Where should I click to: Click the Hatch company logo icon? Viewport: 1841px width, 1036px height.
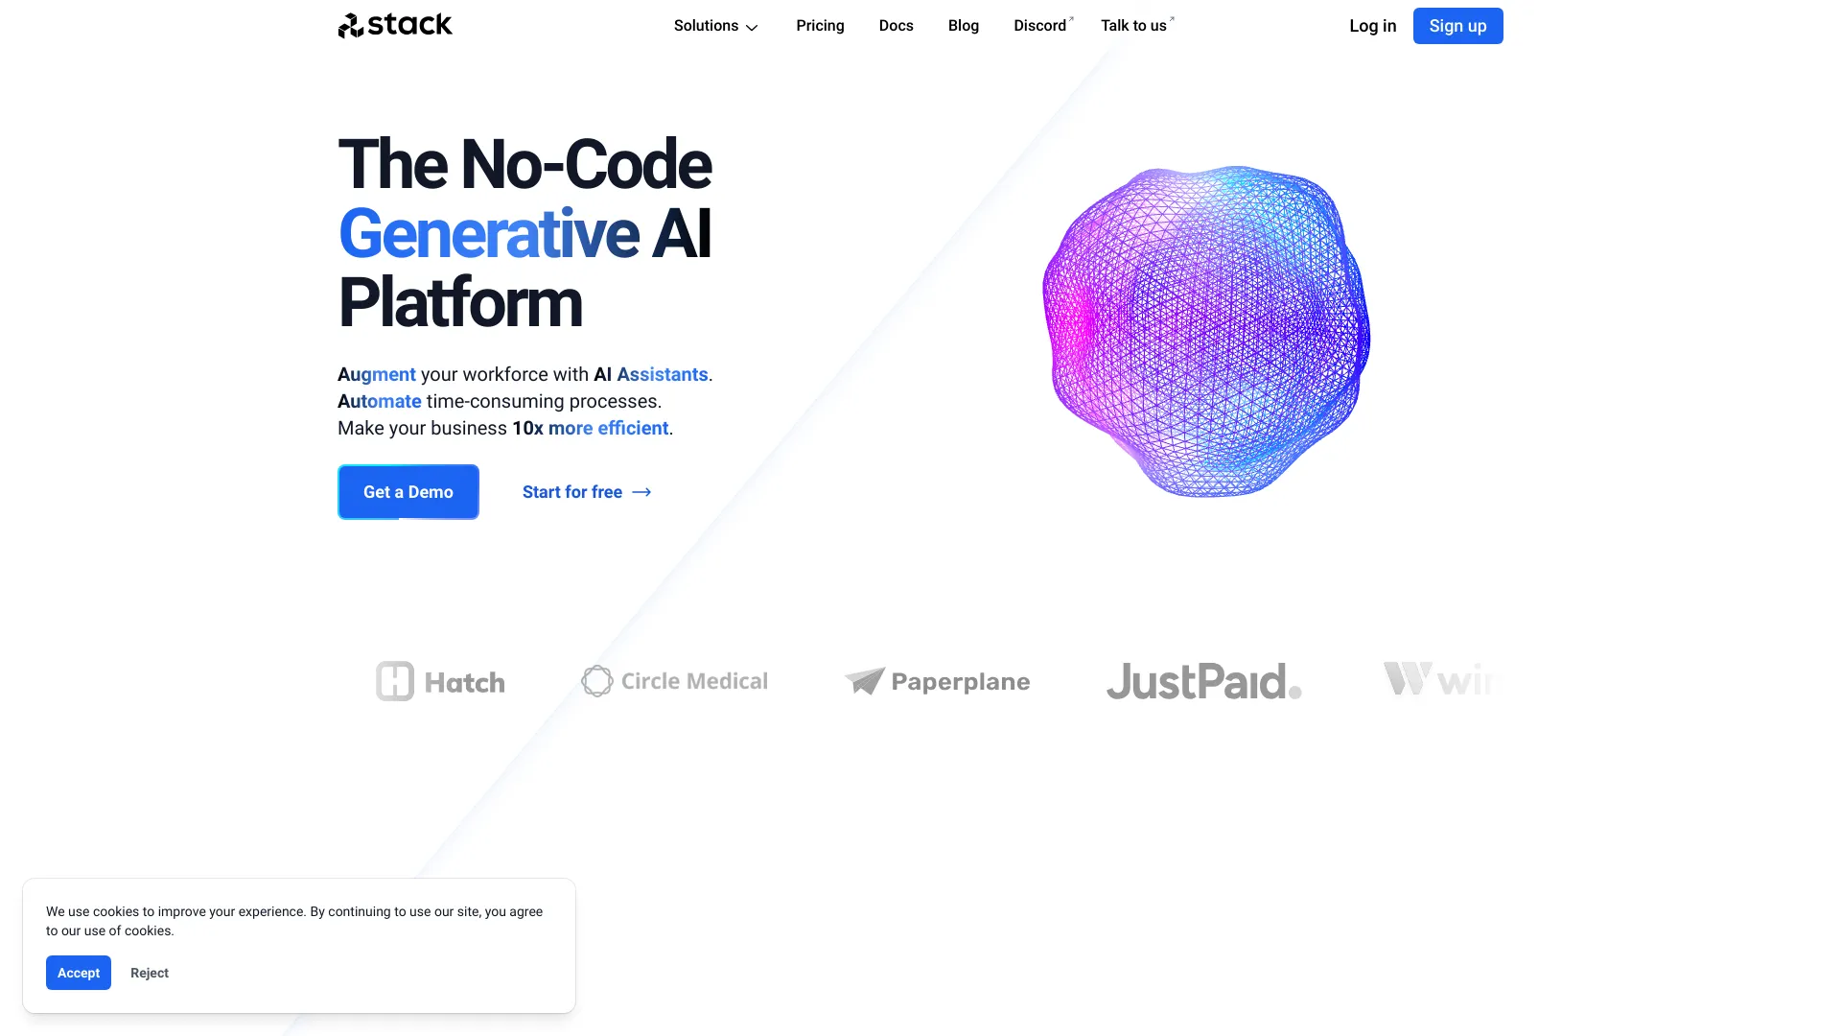coord(394,680)
